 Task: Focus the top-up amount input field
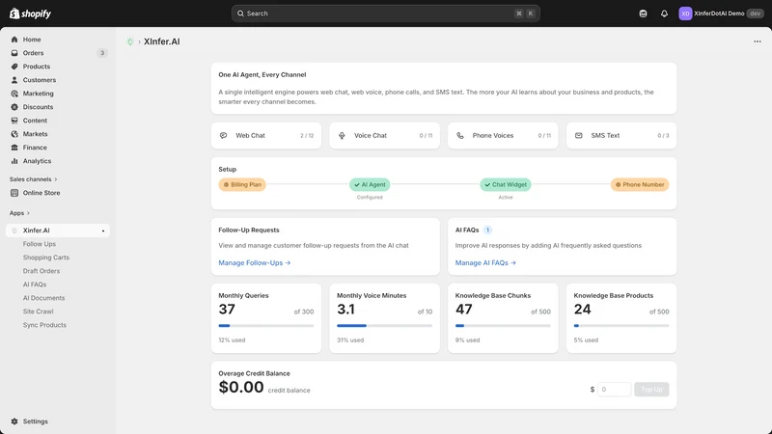[x=614, y=390]
